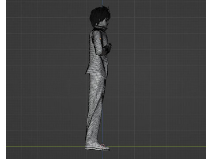The image size is (212, 159).
Task: Click the orange origin point on the shoulder
Action: click(x=100, y=39)
